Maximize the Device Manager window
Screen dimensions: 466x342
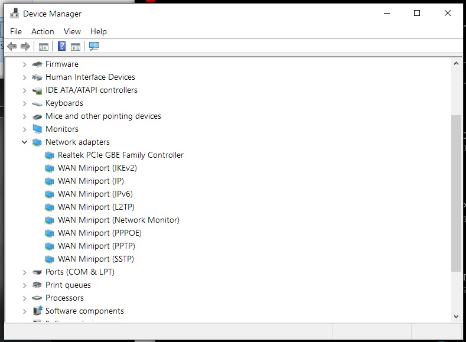(417, 13)
